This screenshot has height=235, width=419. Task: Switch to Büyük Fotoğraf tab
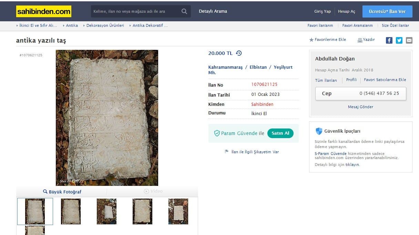pyautogui.click(x=62, y=192)
